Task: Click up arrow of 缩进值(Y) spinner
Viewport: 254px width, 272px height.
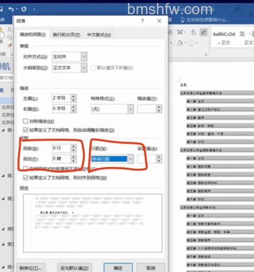Action: [159, 107]
